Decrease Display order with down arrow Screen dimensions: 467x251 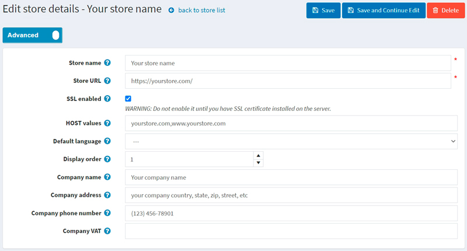[x=259, y=163]
